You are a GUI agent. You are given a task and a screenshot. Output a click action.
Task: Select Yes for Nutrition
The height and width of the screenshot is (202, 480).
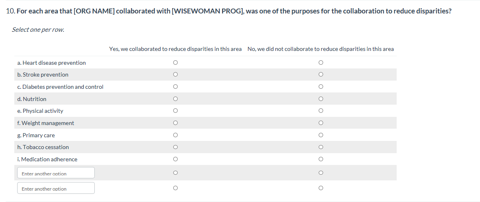[175, 99]
